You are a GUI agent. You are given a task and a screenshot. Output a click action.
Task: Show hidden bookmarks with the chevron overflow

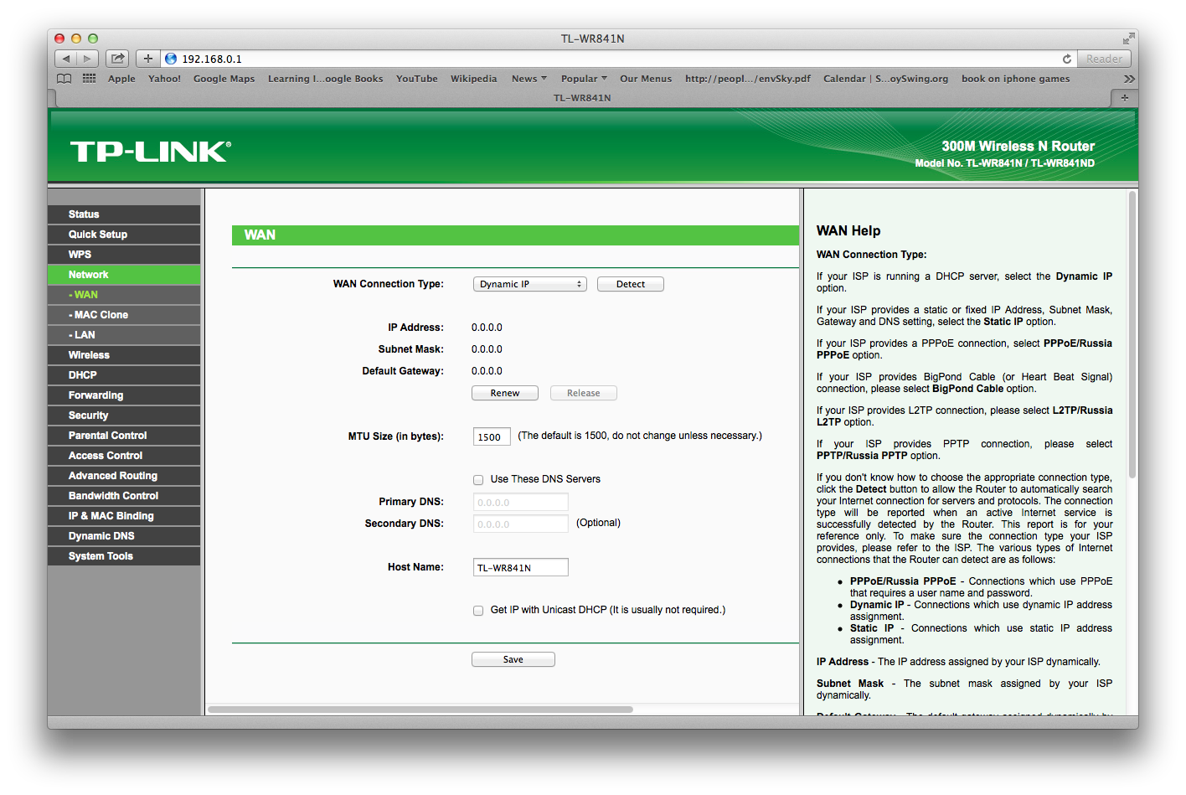tap(1129, 79)
